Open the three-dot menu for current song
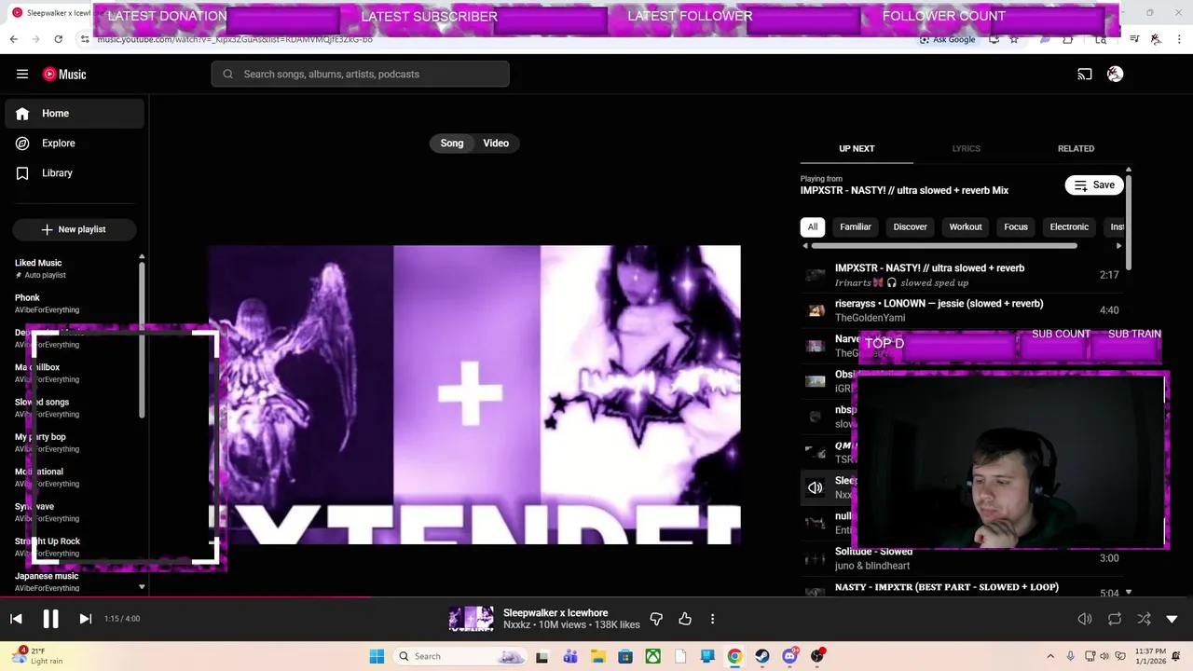The width and height of the screenshot is (1193, 671). coord(712,619)
